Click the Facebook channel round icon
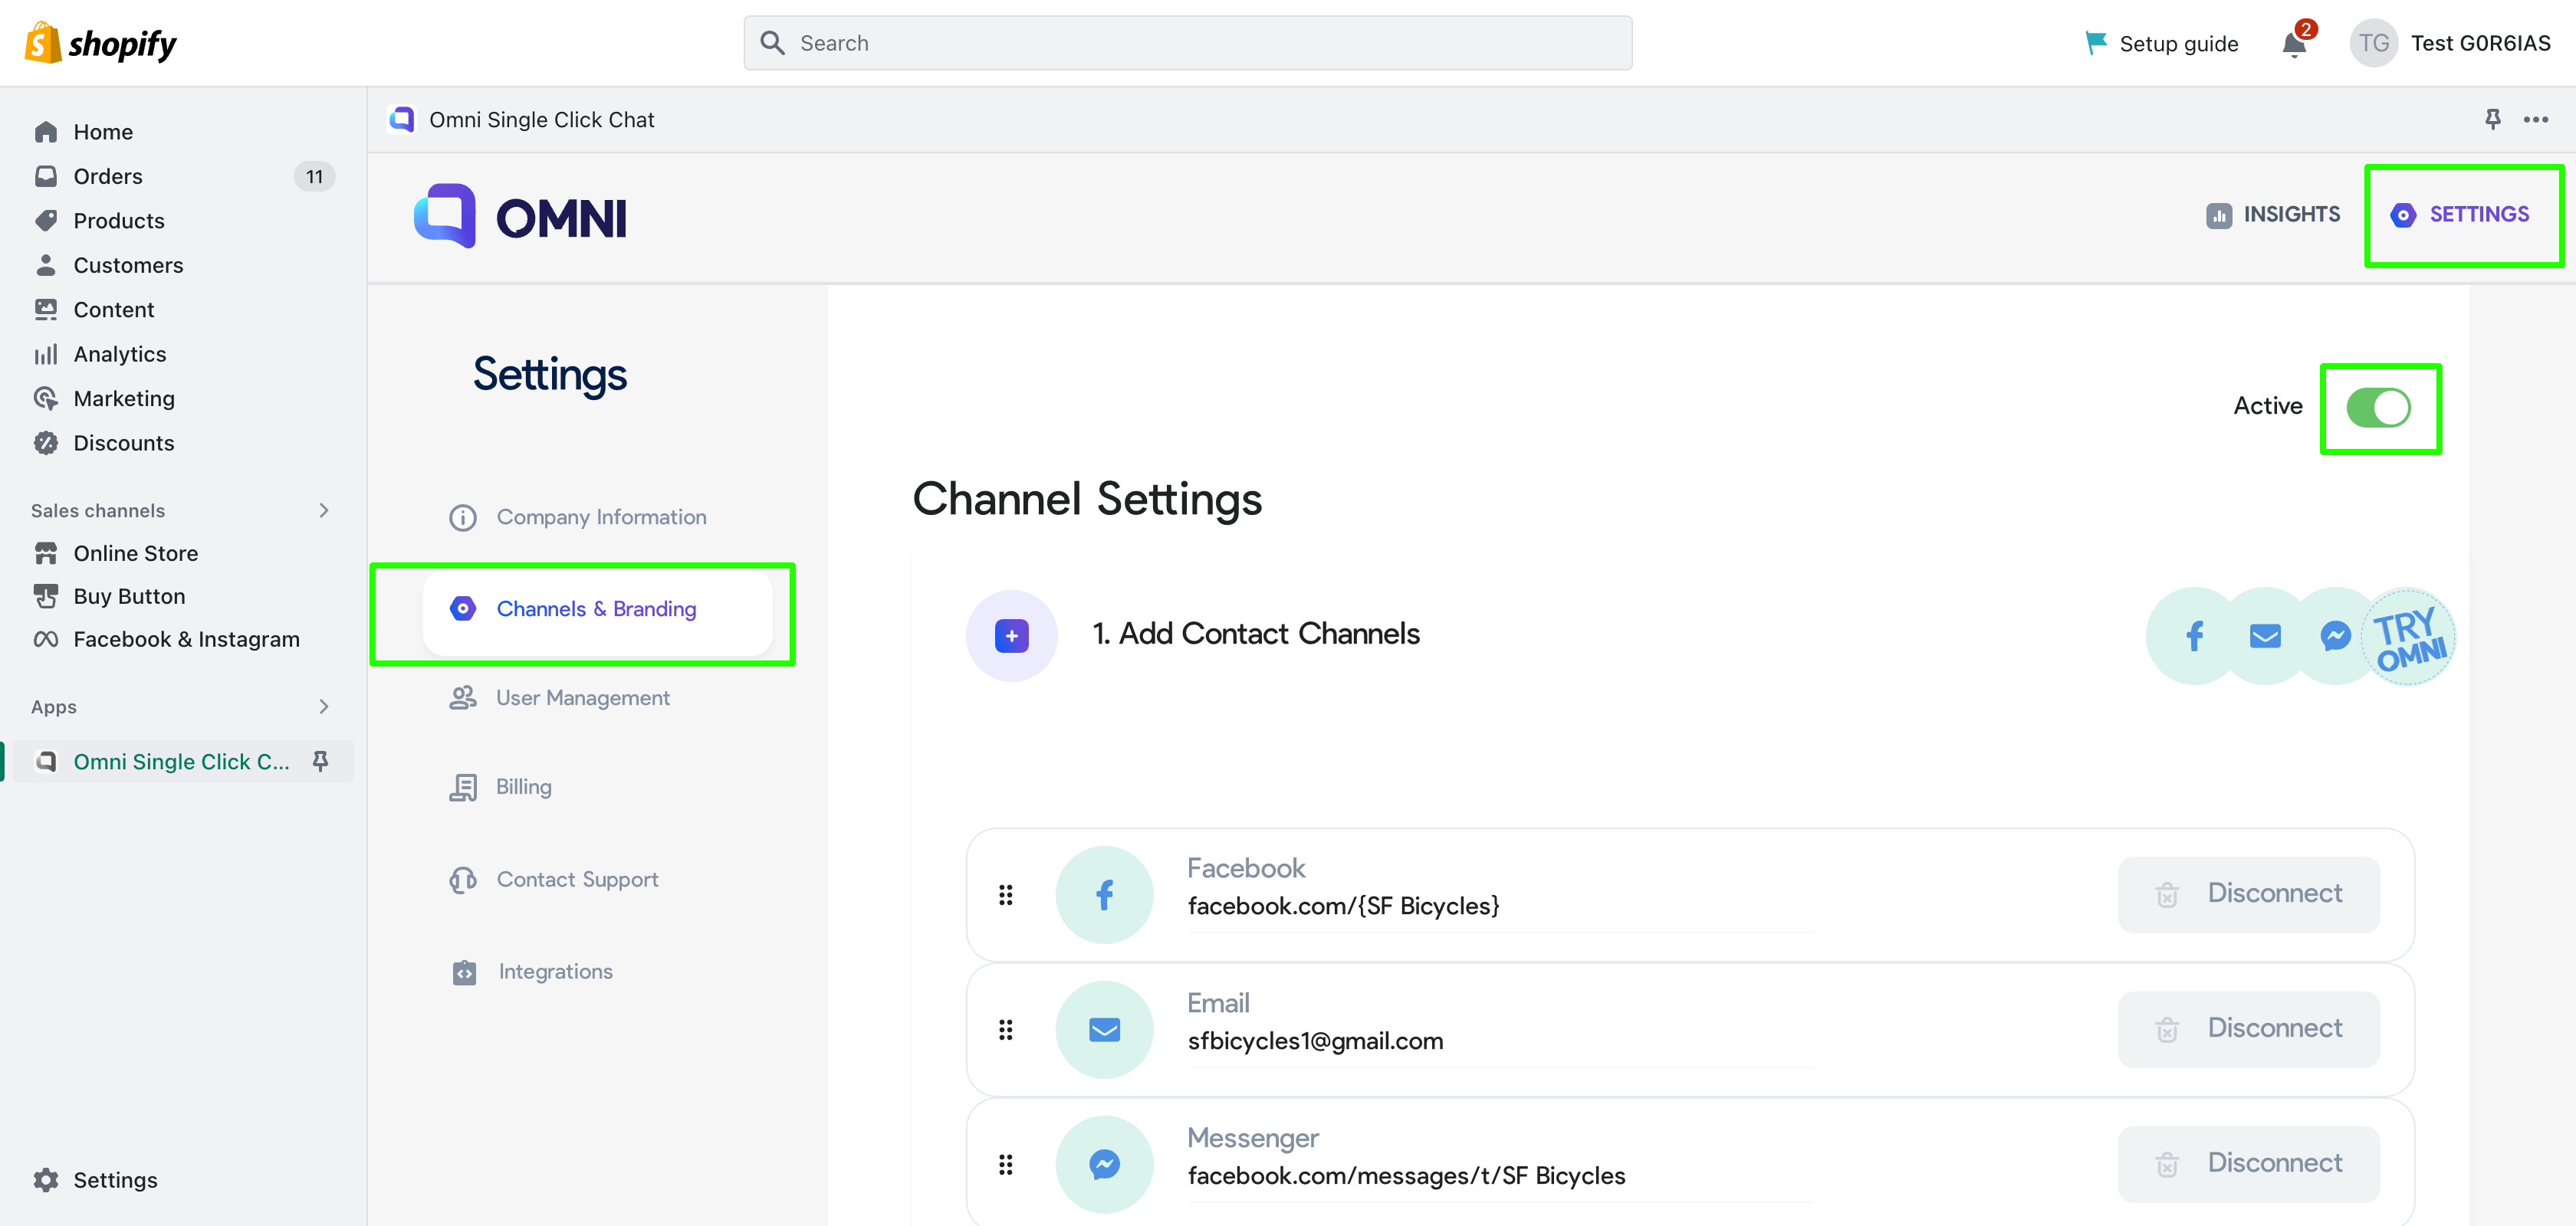The width and height of the screenshot is (2576, 1226). 1104,894
